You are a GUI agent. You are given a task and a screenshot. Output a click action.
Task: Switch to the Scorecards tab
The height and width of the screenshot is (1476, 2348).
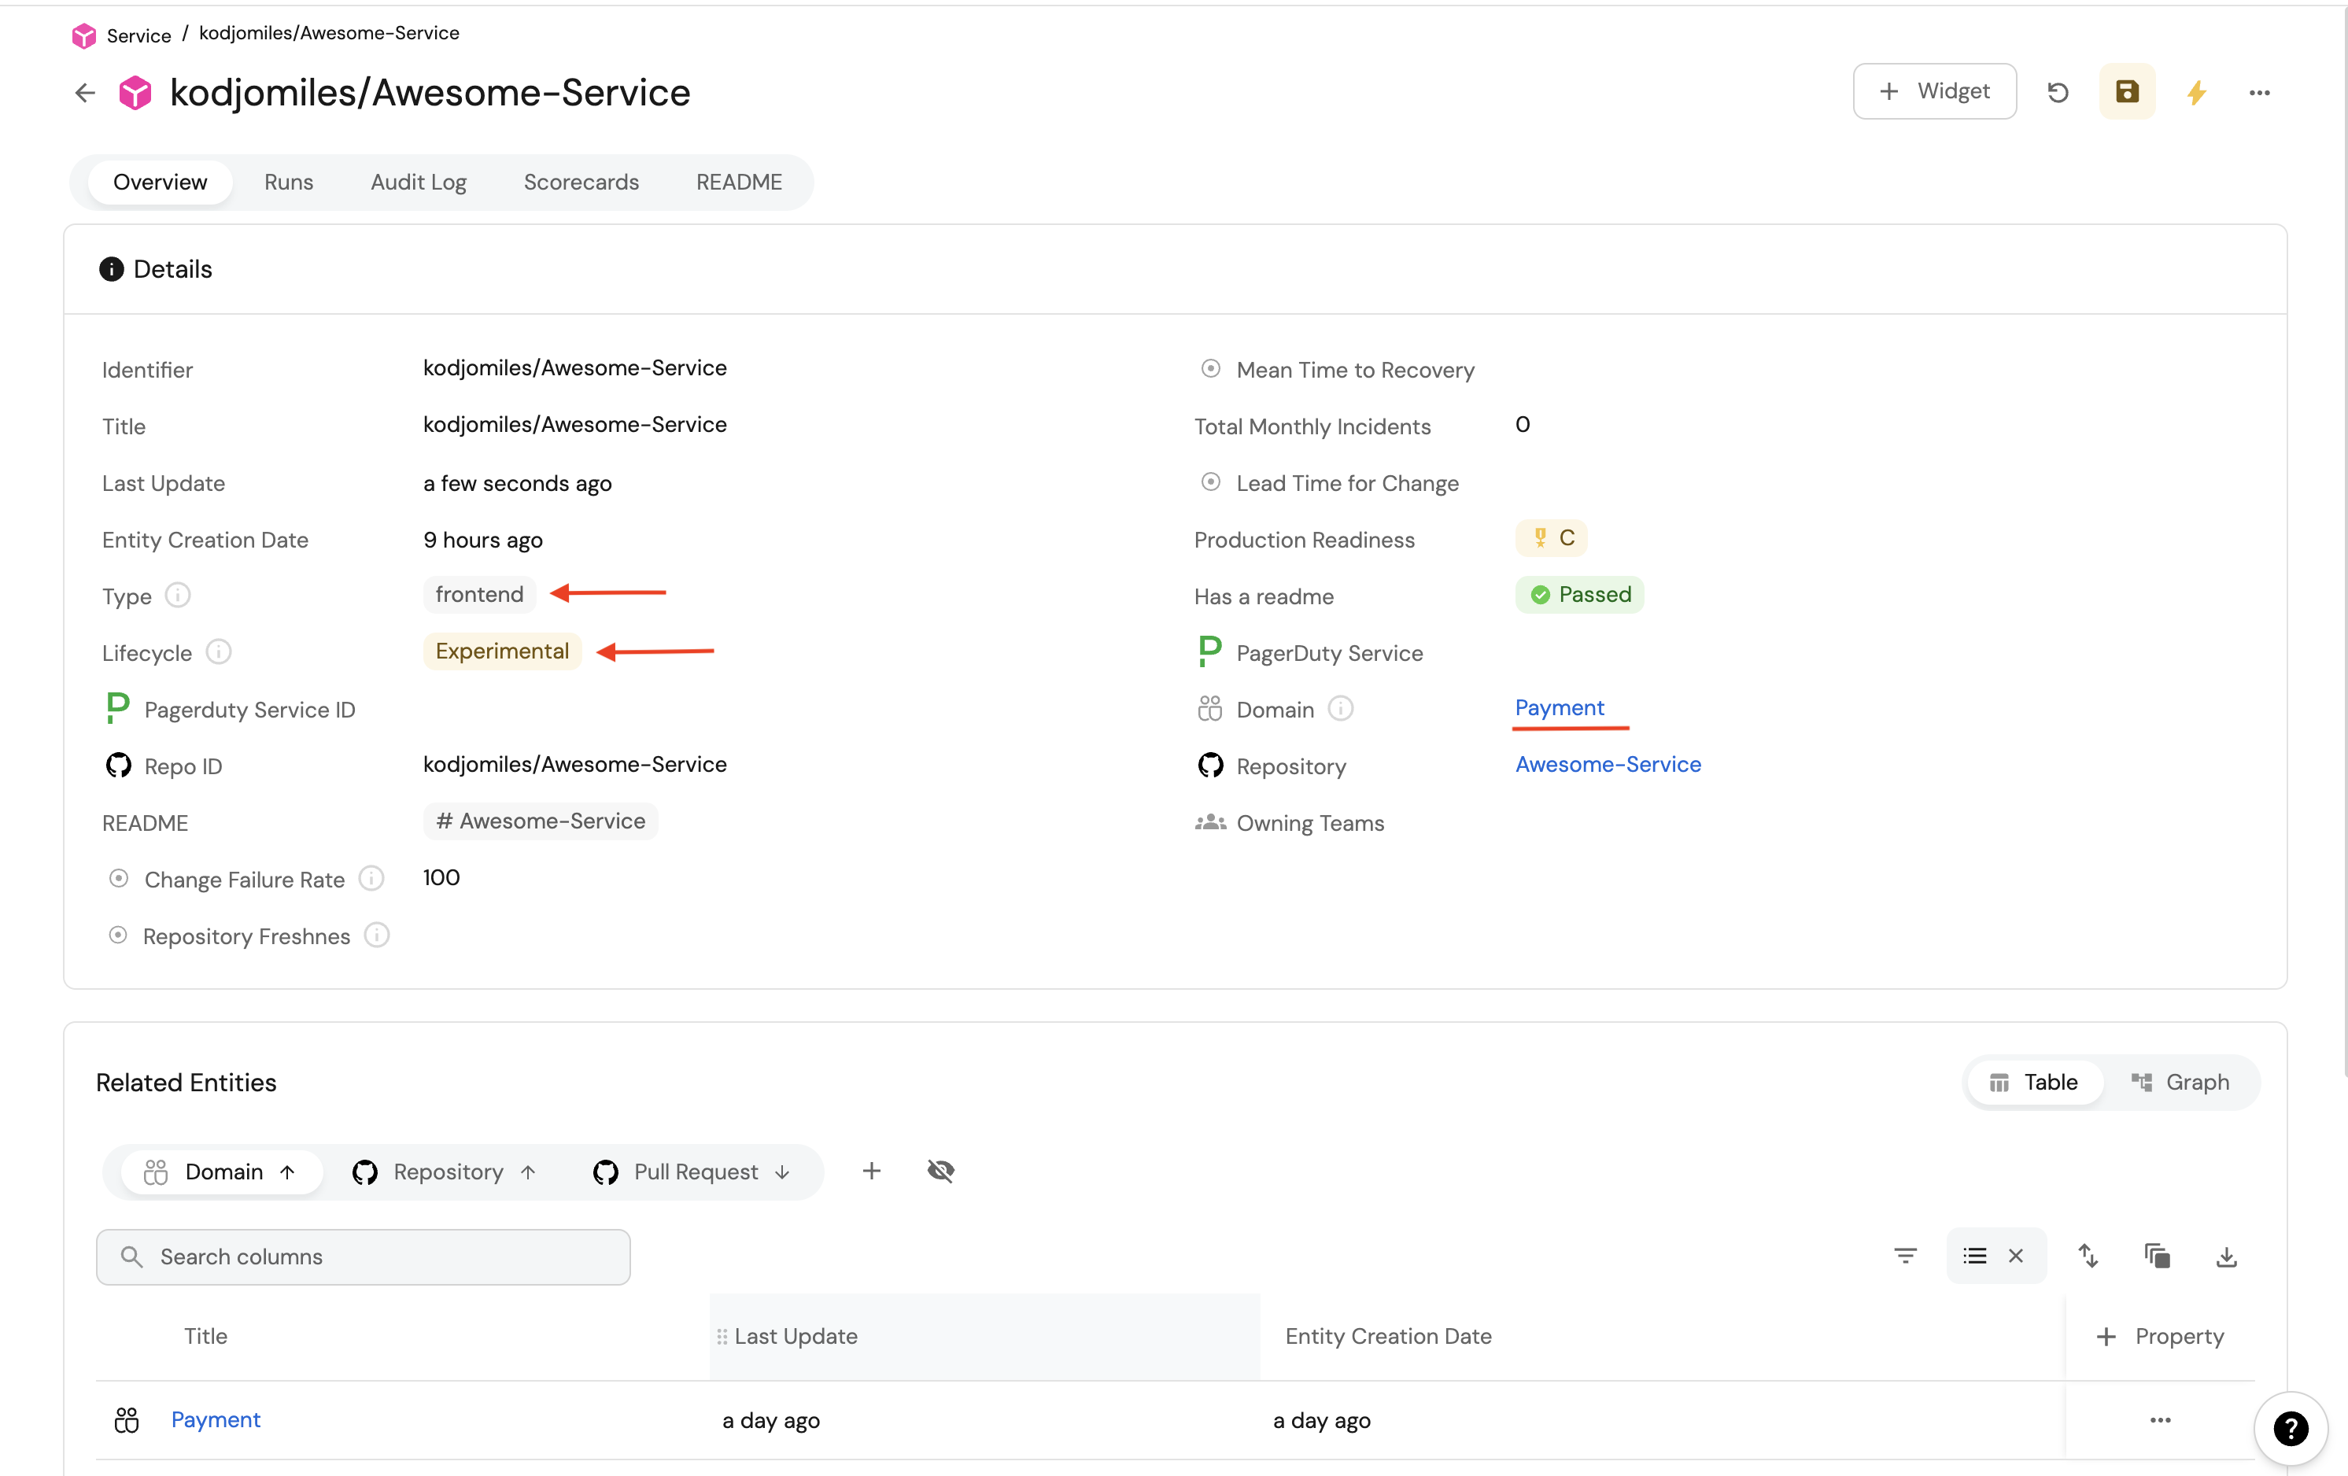580,183
